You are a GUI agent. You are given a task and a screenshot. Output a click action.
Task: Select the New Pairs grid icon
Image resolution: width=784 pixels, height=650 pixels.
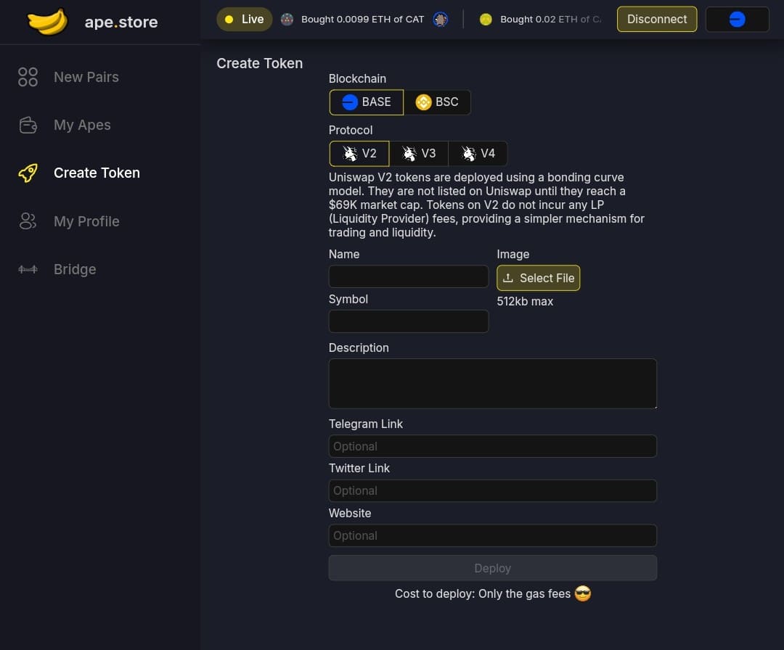(28, 77)
